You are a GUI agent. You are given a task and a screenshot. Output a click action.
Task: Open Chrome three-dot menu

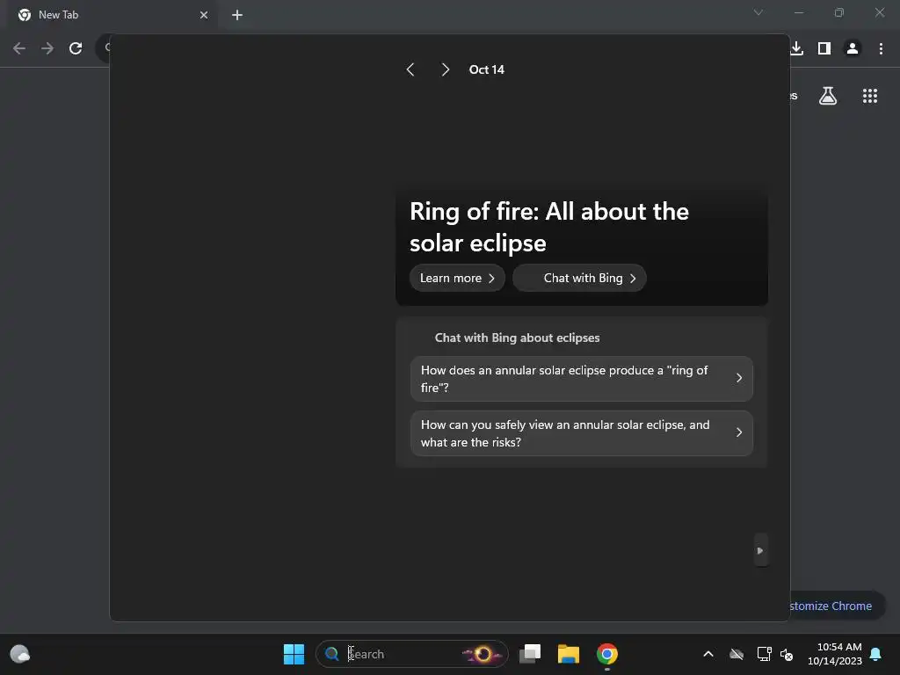881,48
